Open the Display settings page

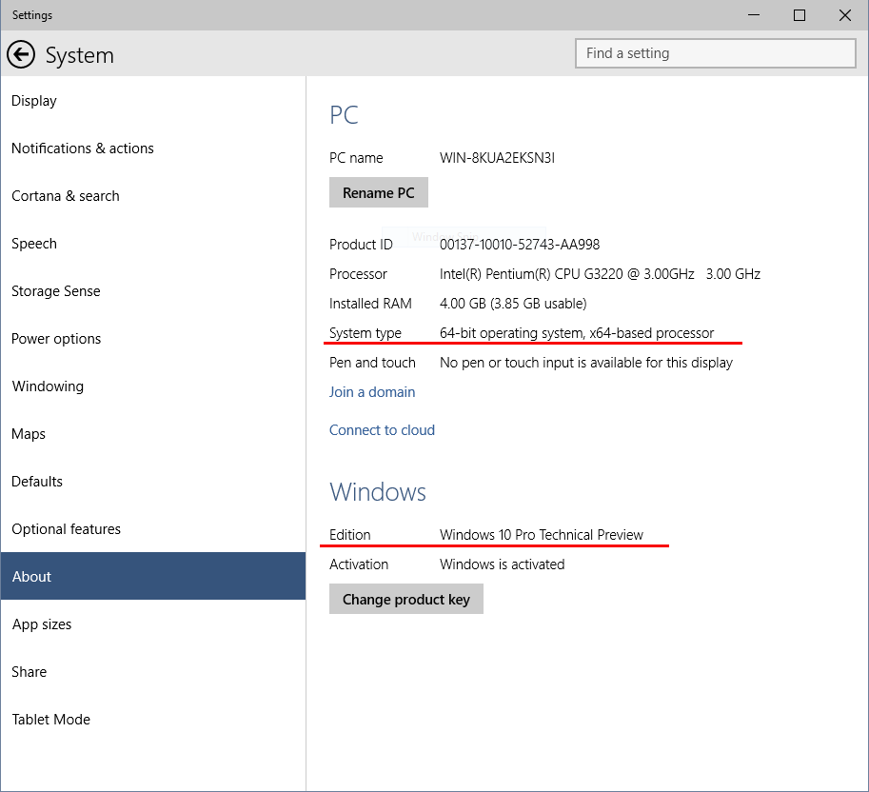click(x=153, y=101)
